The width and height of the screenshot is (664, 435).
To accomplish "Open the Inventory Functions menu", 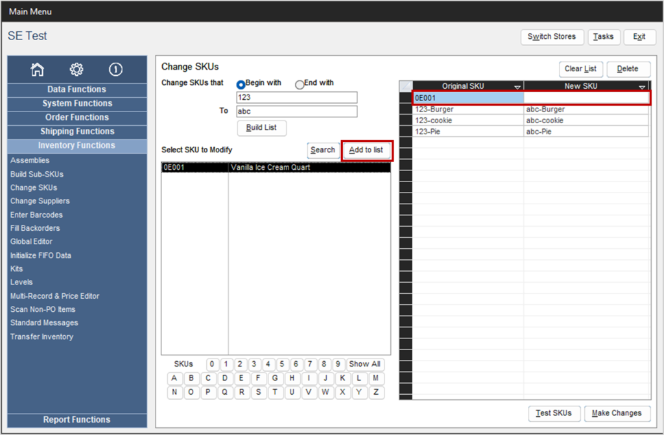I will [77, 146].
